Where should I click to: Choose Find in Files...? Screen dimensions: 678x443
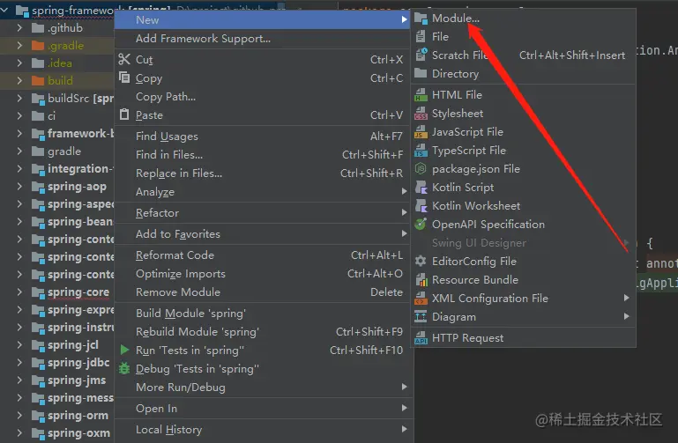(x=263, y=155)
